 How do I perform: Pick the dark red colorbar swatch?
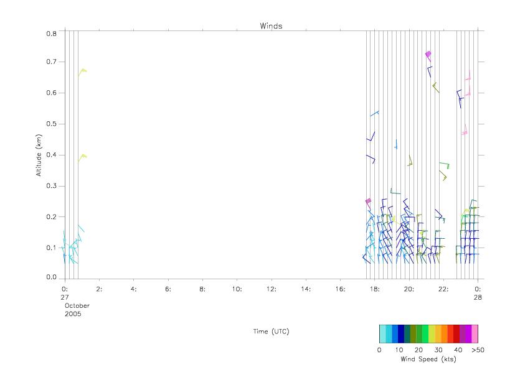[x=456, y=334]
